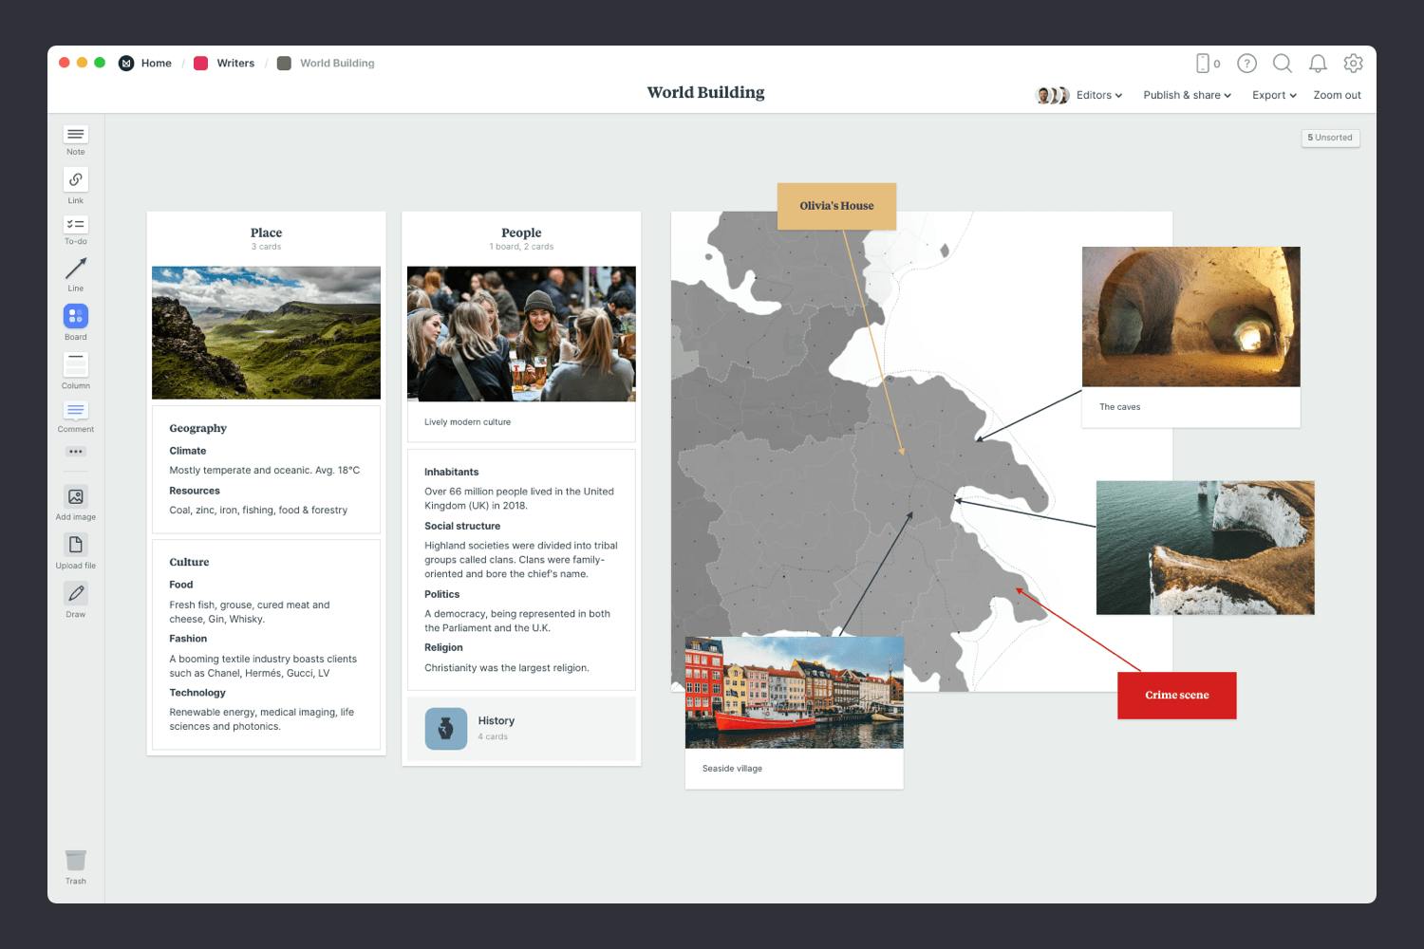The width and height of the screenshot is (1424, 949).
Task: Open notifications bell
Action: click(1318, 64)
